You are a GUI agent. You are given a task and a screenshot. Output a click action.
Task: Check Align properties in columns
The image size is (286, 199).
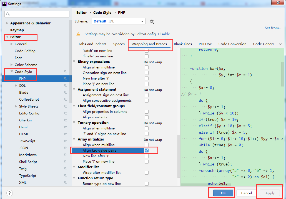146,112
